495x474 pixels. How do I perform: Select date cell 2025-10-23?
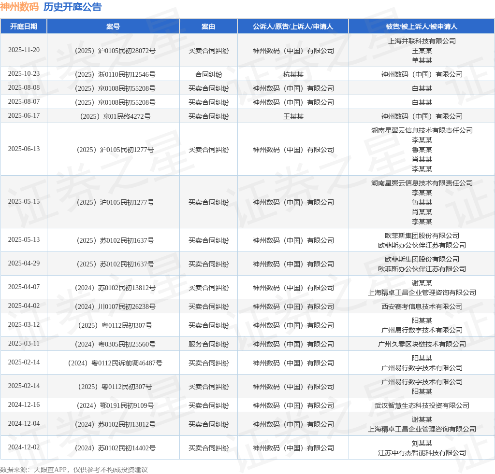(x=24, y=73)
